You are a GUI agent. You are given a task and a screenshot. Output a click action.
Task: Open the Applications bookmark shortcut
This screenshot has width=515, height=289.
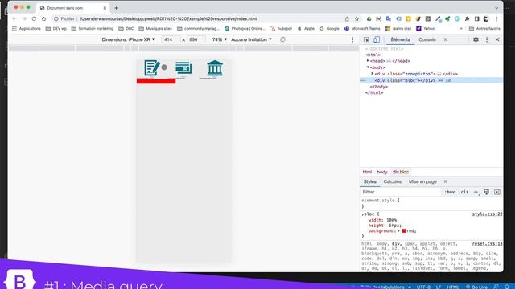[x=27, y=29]
